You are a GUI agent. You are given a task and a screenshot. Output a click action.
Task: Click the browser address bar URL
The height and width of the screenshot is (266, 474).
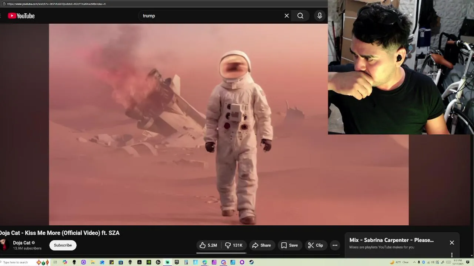(56, 4)
